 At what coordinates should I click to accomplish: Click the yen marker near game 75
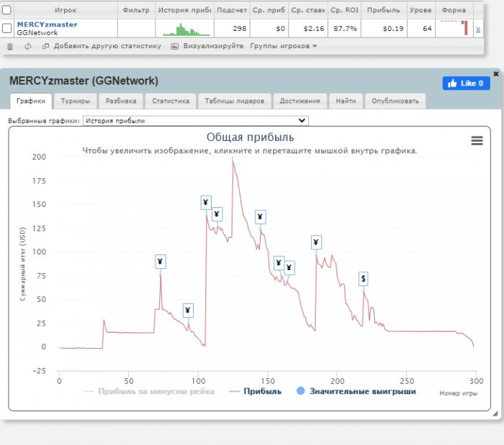click(160, 262)
